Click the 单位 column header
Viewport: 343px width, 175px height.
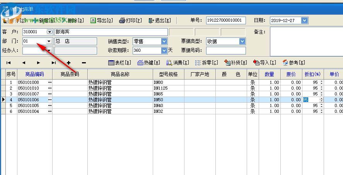click(x=253, y=74)
